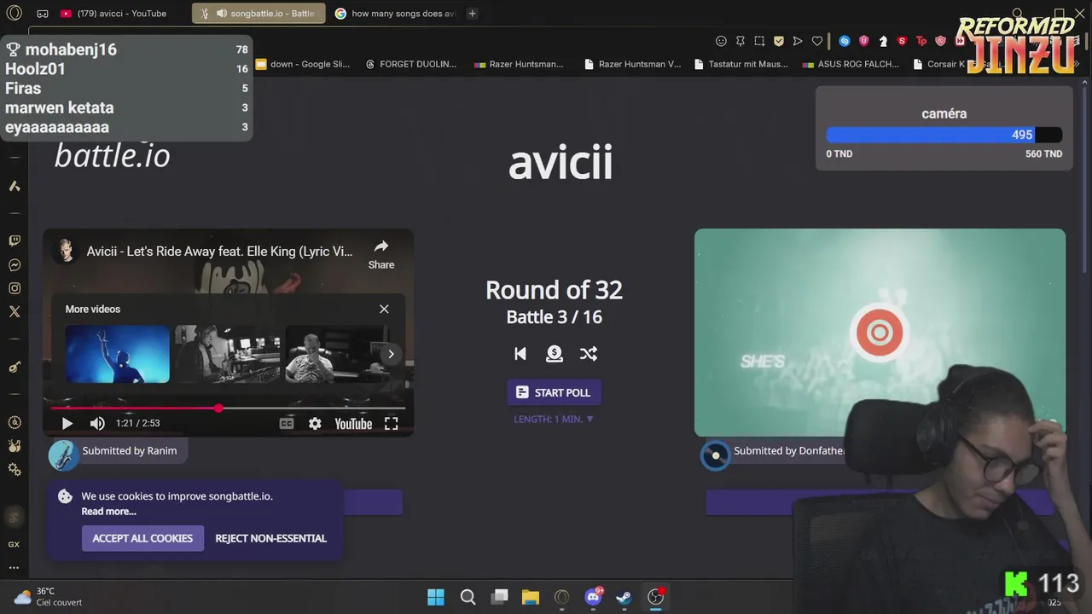This screenshot has width=1092, height=614.
Task: Start the poll
Action: point(555,392)
